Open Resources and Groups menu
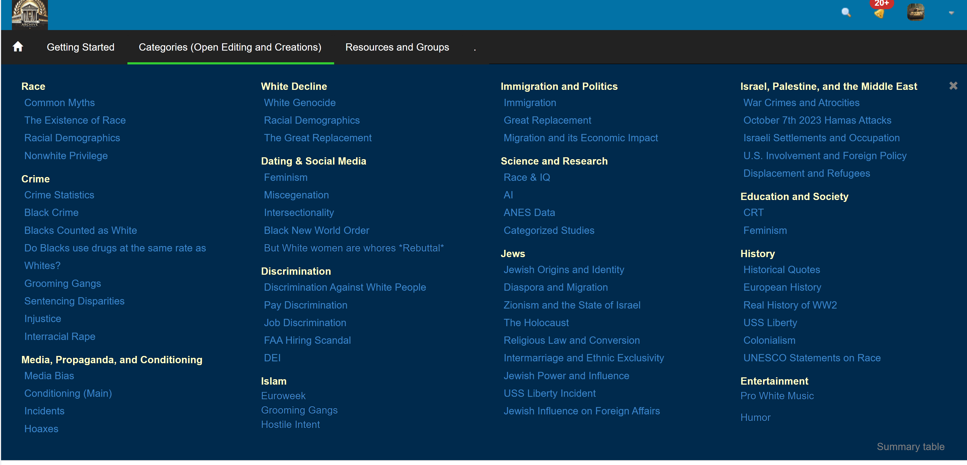Screen dimensions: 967x465 (x=397, y=47)
